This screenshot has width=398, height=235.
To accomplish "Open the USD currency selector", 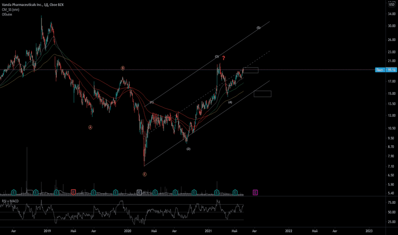I will coord(392,5).
